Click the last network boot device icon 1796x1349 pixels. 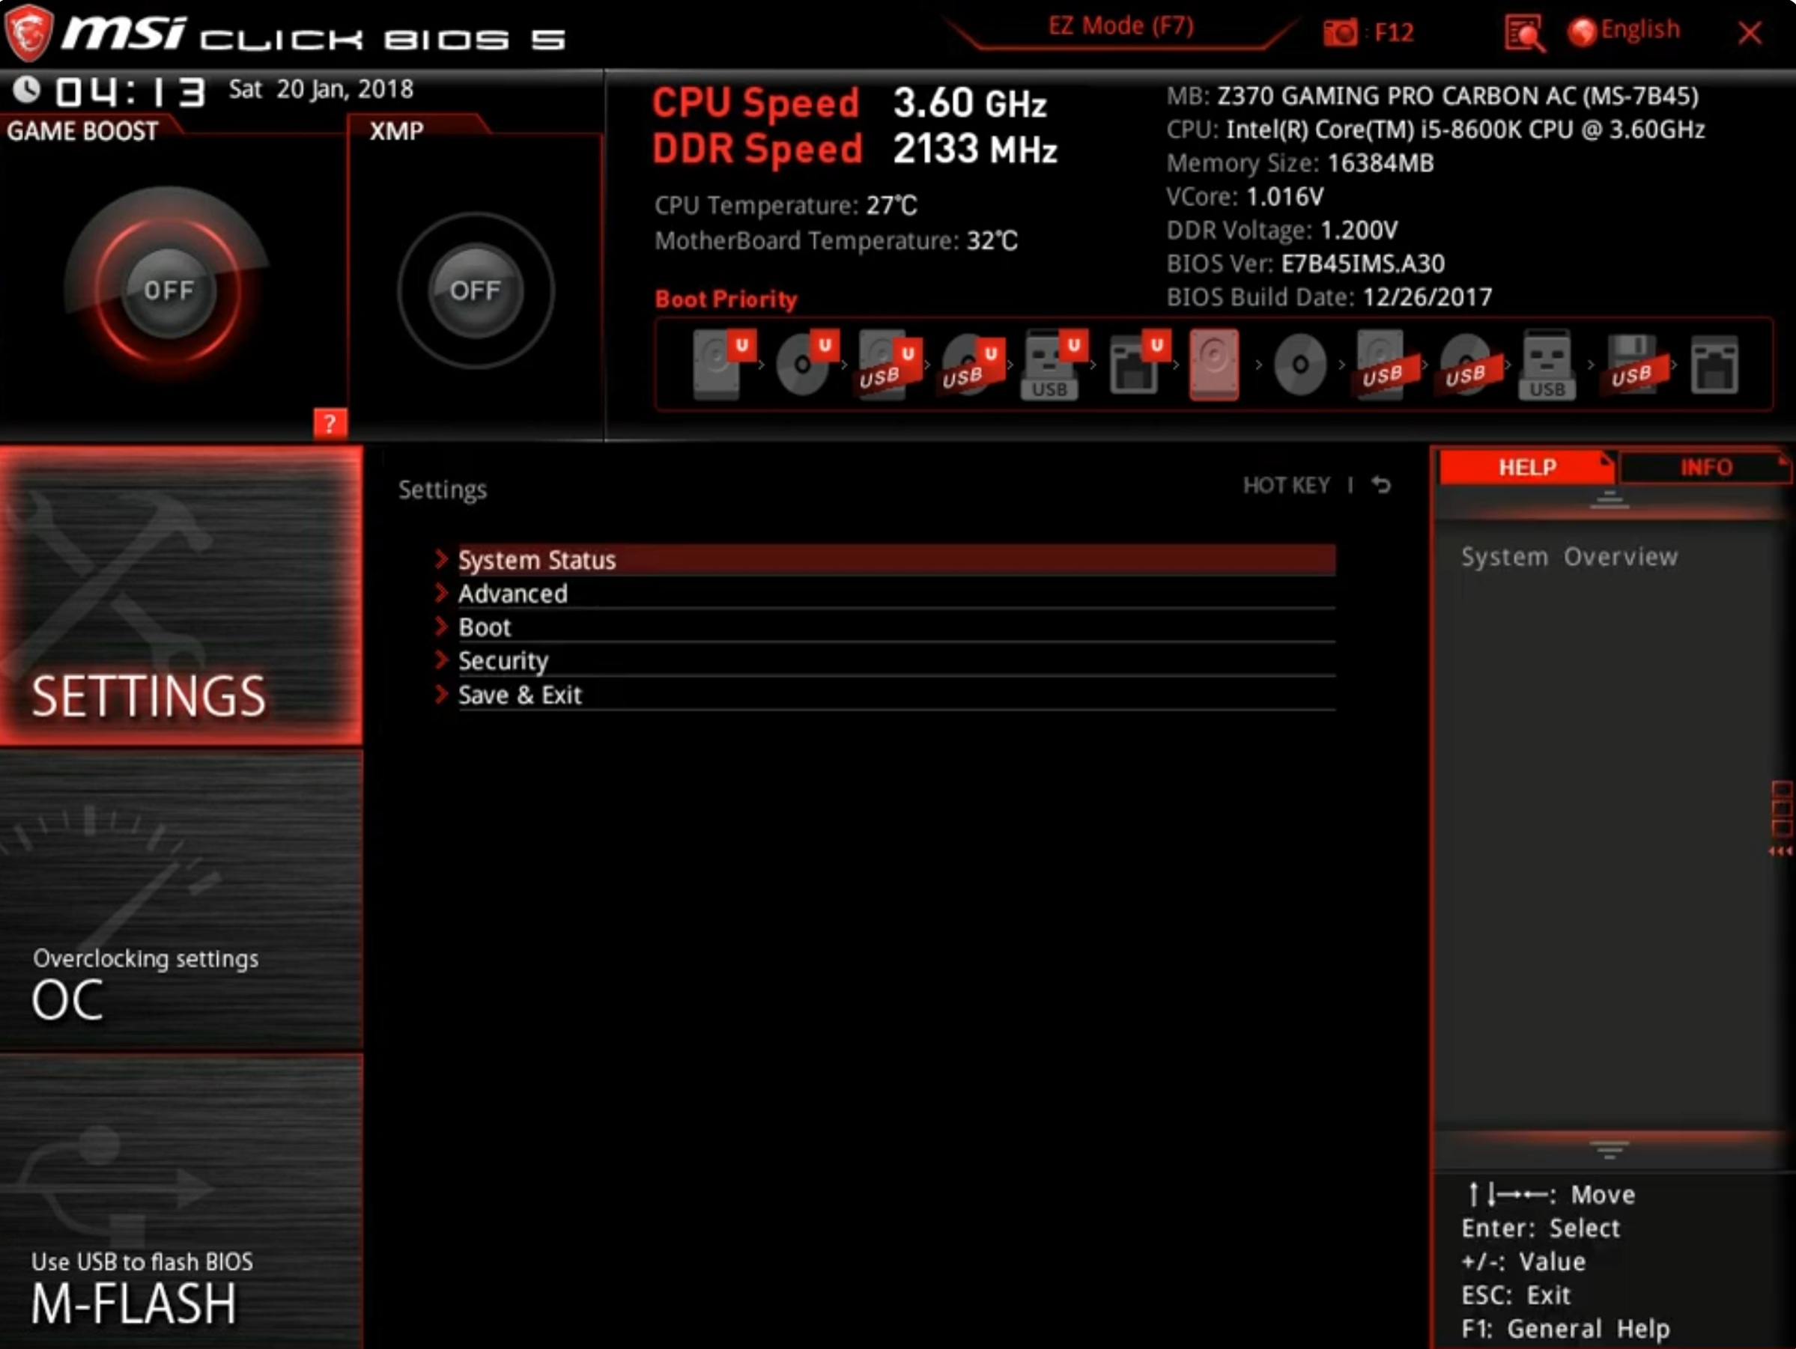coord(1714,365)
